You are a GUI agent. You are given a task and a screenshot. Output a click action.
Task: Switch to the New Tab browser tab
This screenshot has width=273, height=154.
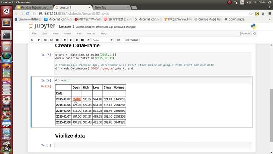(x=111, y=7)
